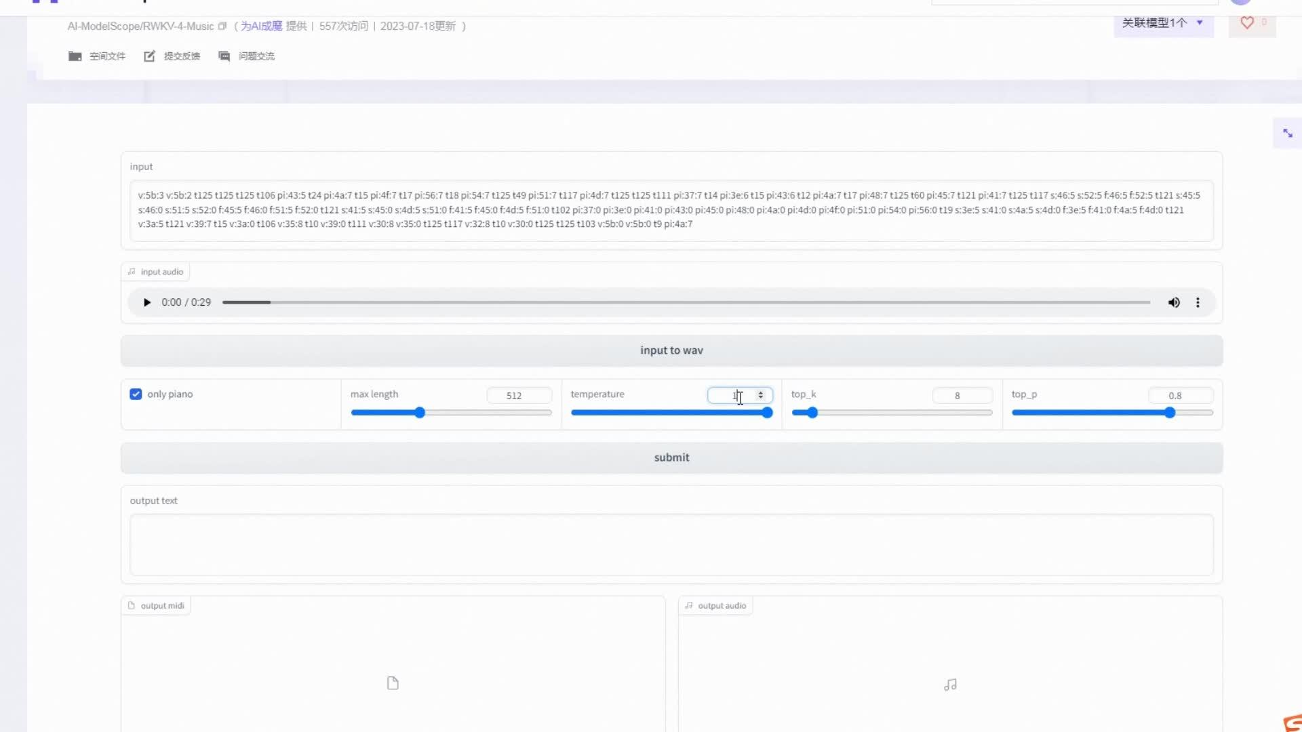Mute the input audio volume icon
The width and height of the screenshot is (1302, 732).
point(1174,302)
